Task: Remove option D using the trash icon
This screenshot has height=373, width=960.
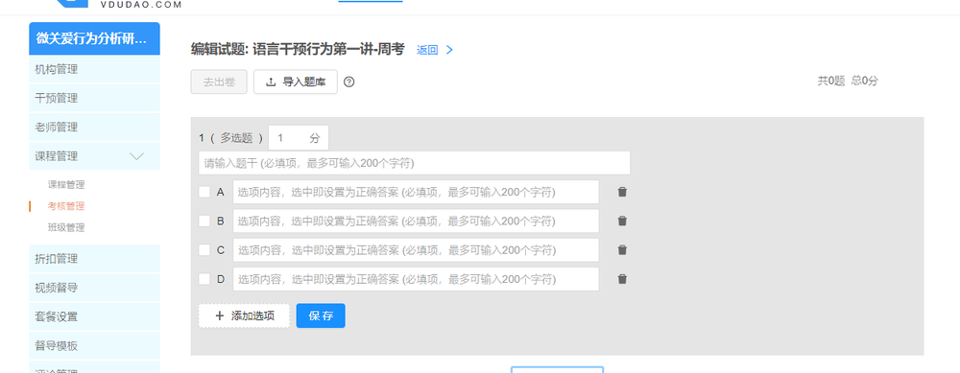Action: 622,279
